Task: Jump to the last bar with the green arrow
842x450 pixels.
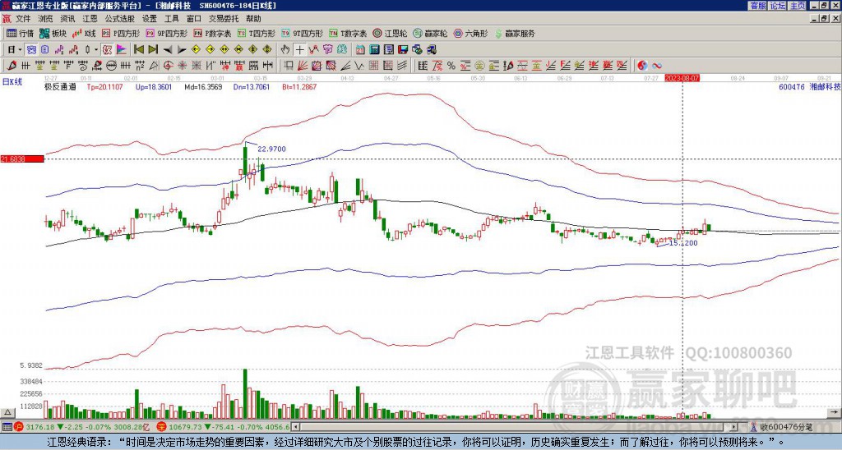Action: [x=153, y=50]
